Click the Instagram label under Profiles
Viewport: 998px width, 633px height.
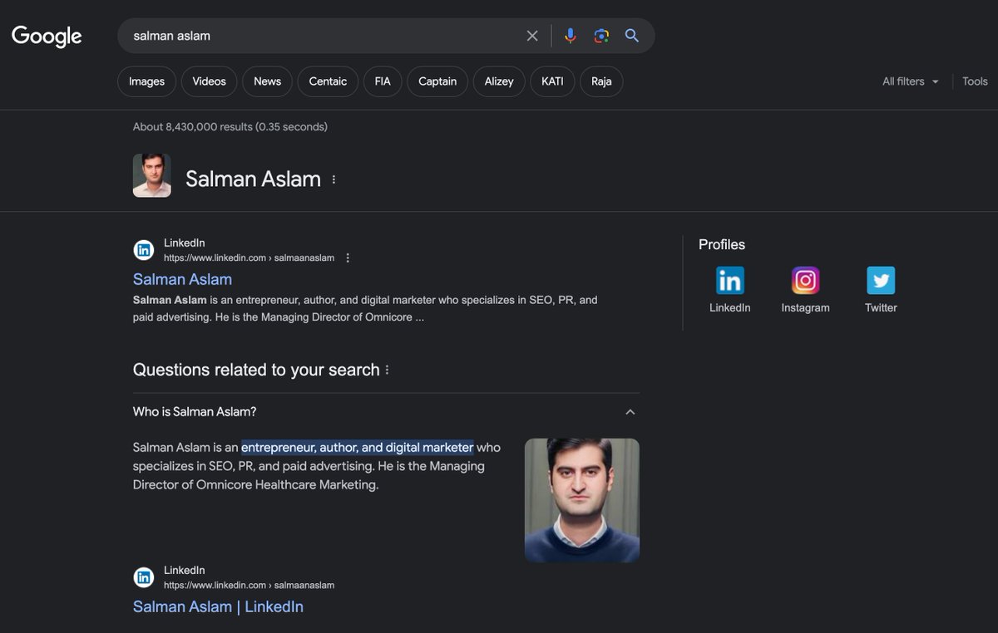point(805,307)
